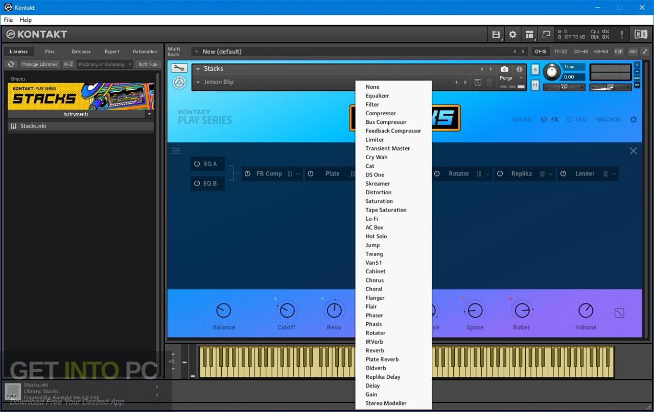Go to next snapshot using Jetson Blip right arrow
654x412 pixels.
click(x=465, y=82)
